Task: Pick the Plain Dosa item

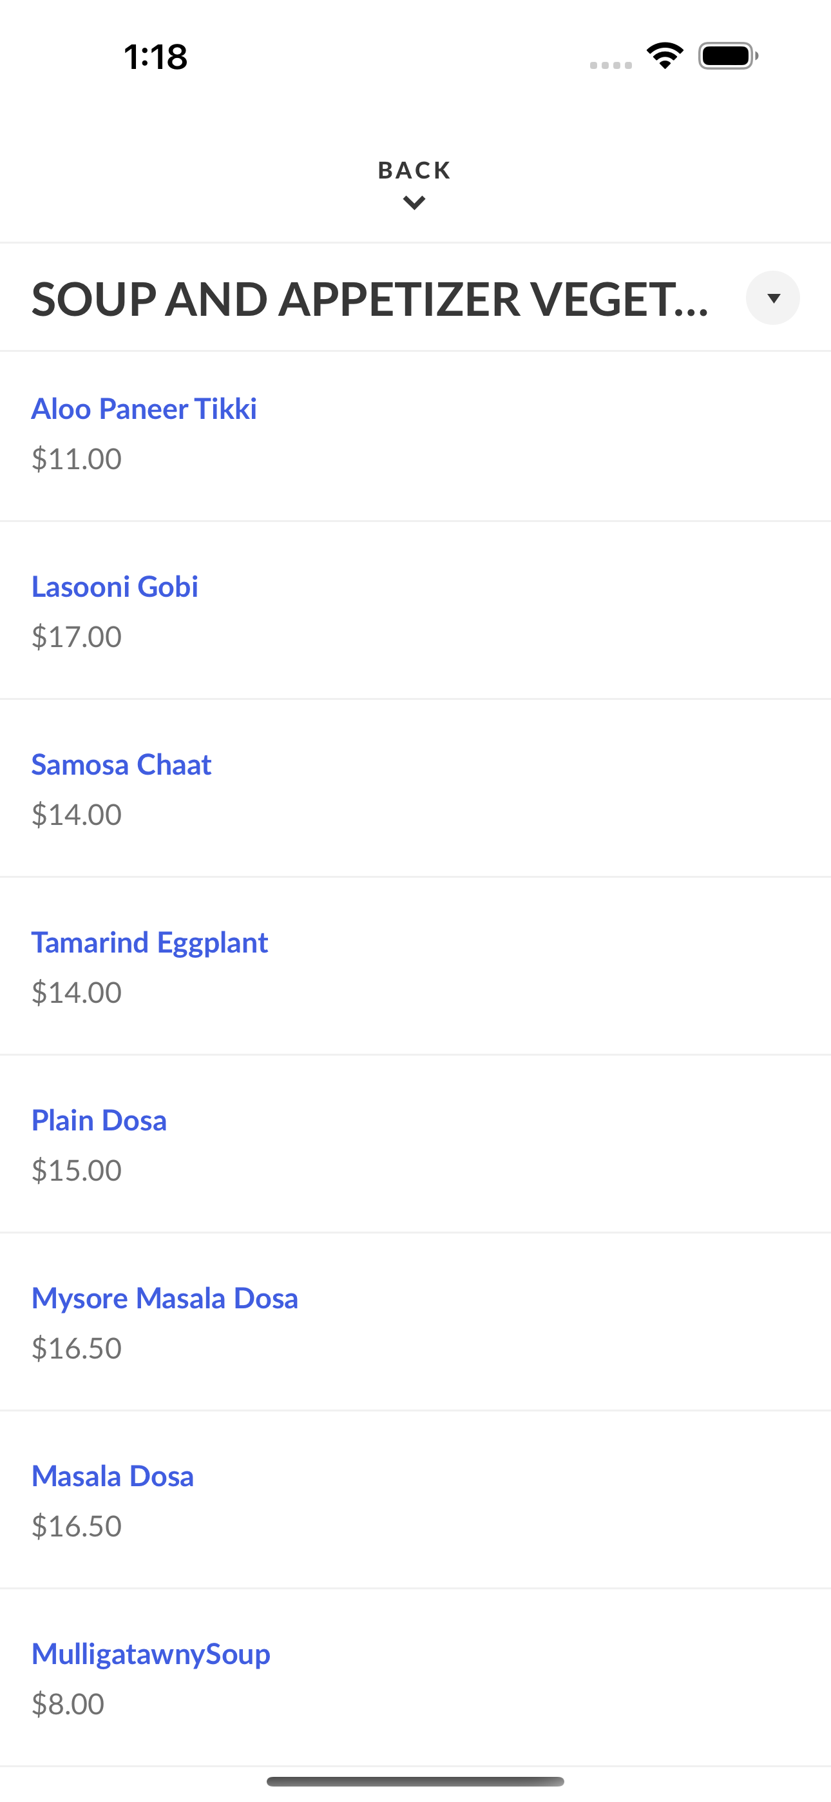Action: [x=99, y=1120]
